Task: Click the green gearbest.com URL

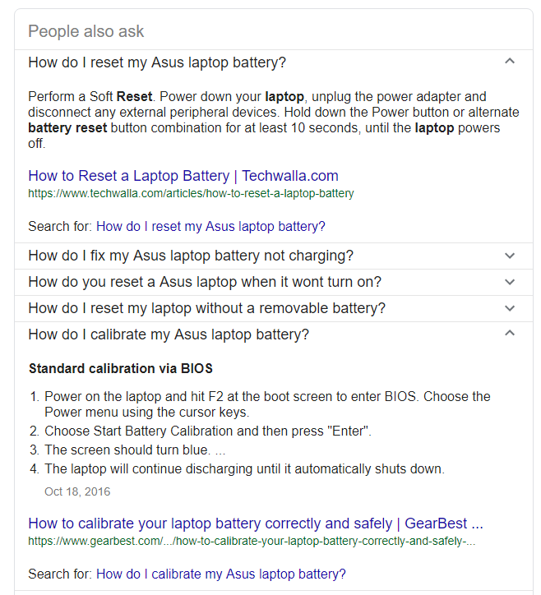Action: pyautogui.click(x=252, y=542)
